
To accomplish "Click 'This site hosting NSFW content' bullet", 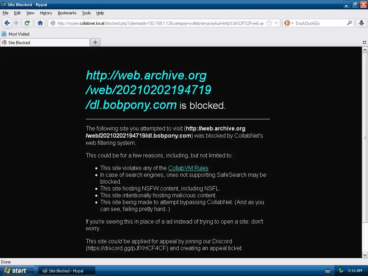I will click(160, 188).
